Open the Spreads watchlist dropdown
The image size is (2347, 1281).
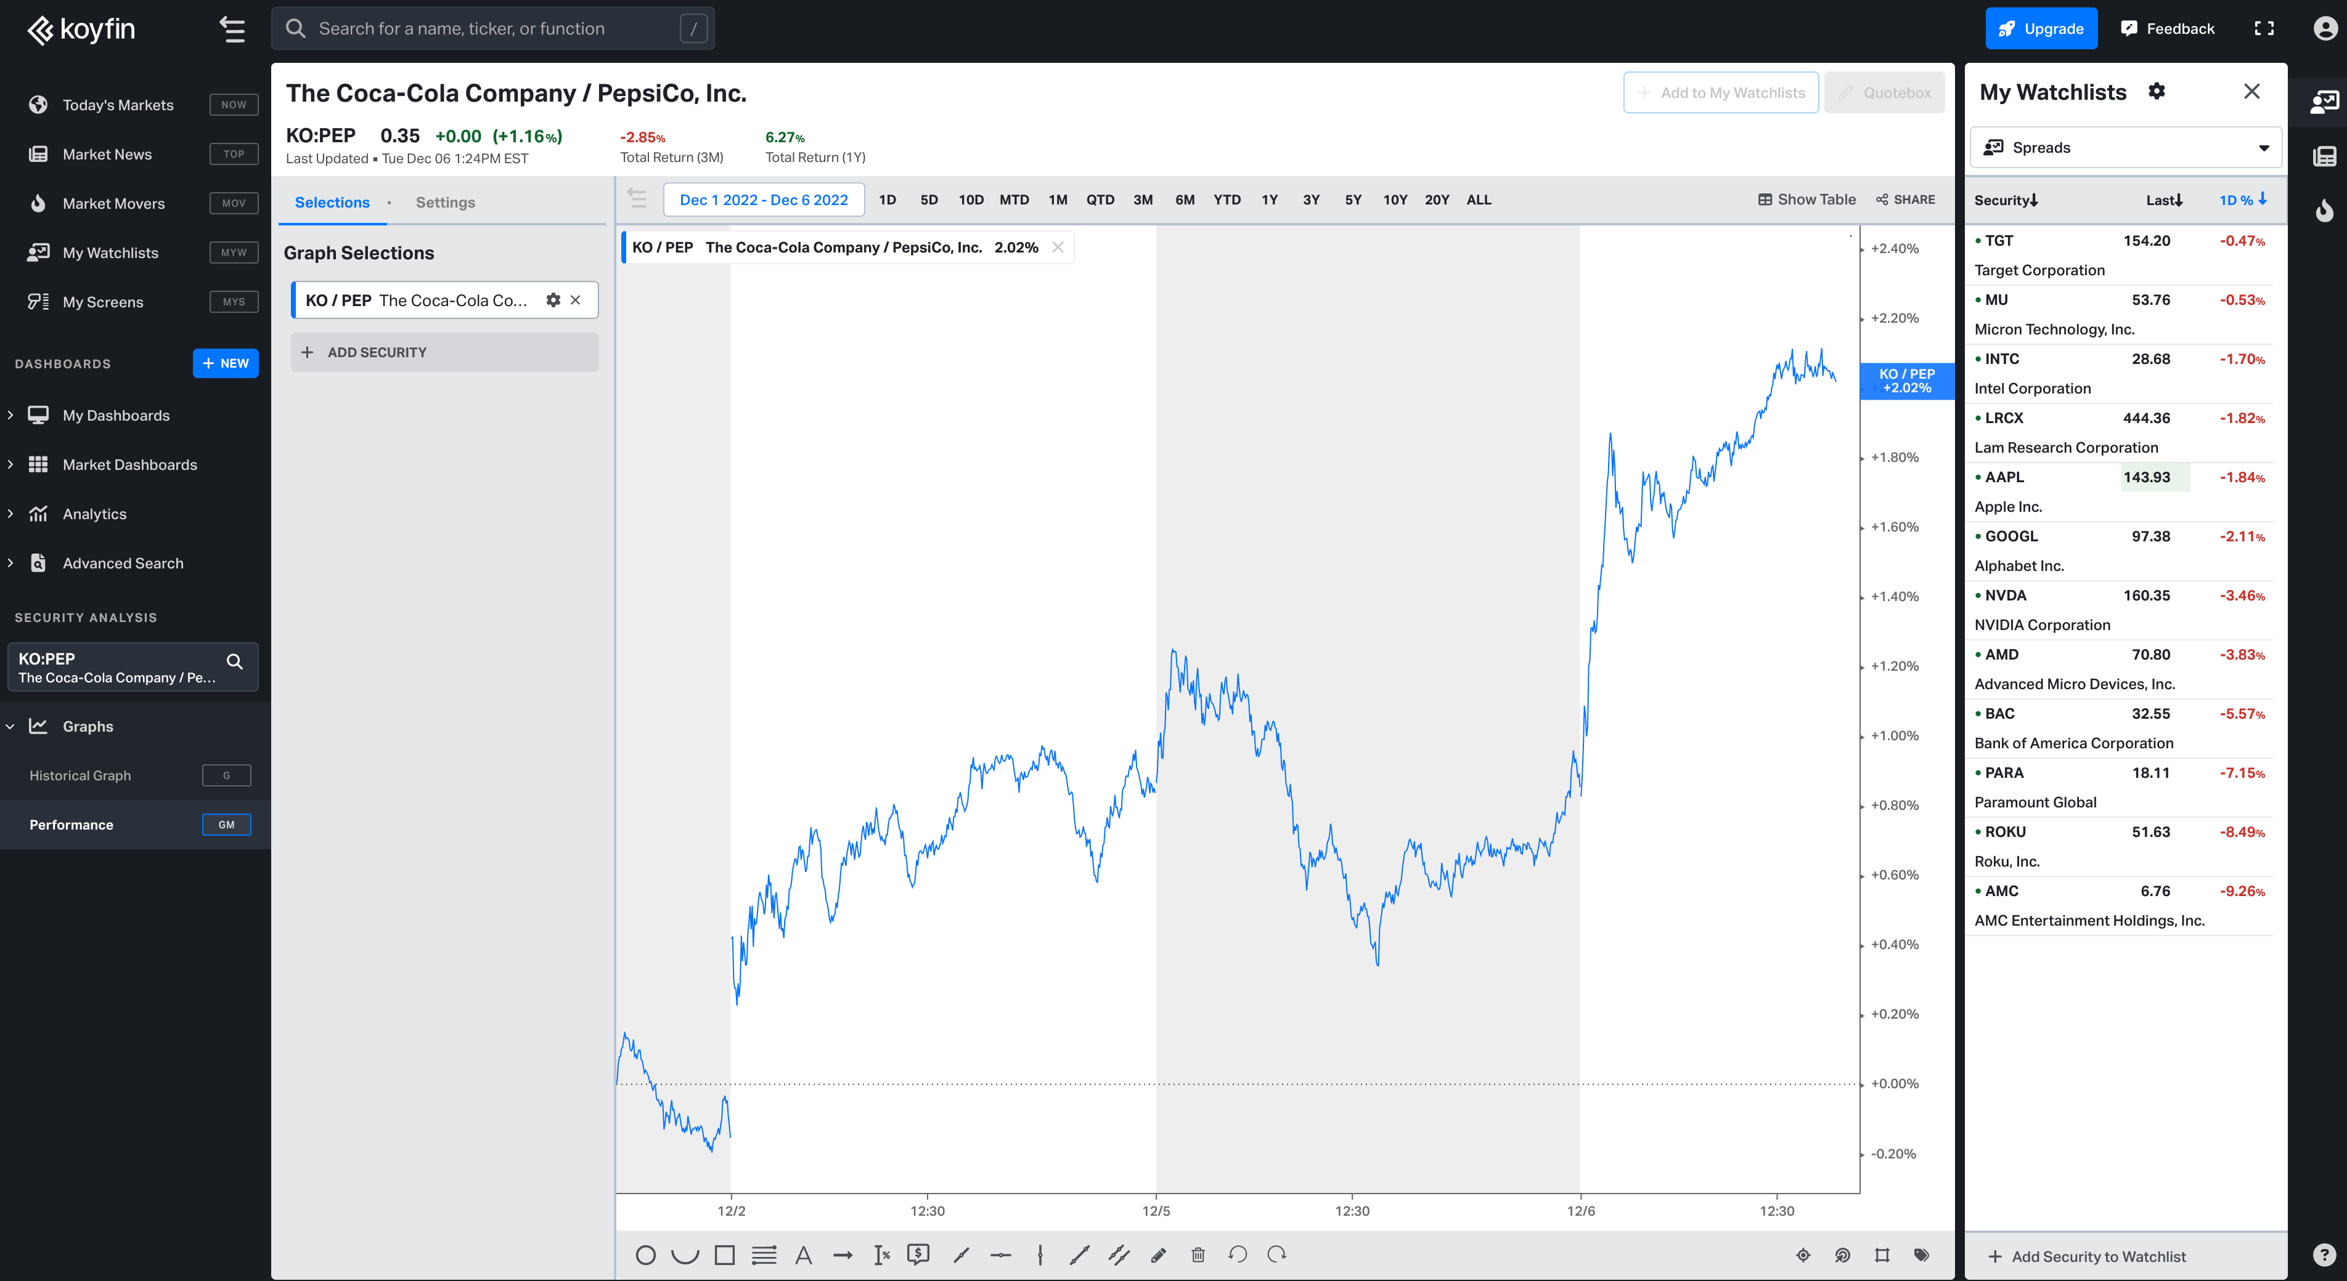(2126, 147)
